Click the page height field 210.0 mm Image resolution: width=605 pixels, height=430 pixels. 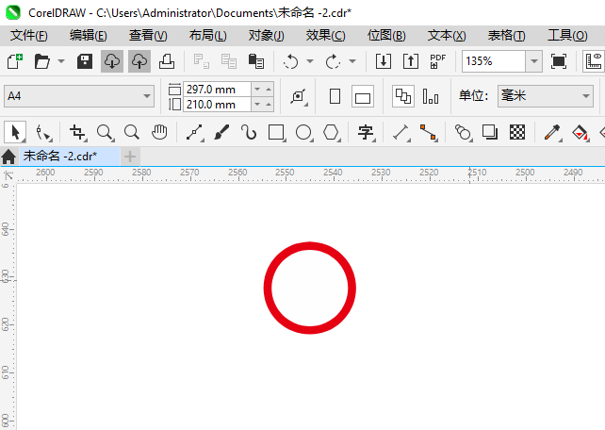(217, 105)
